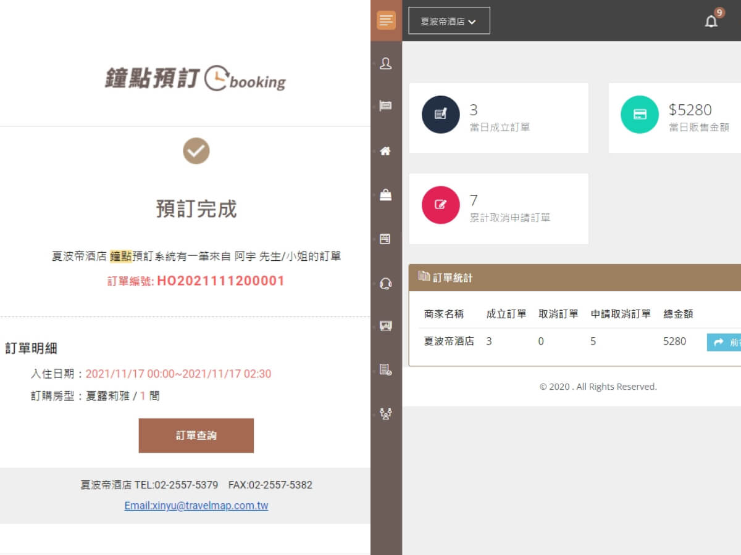
Task: Open the notification bell showing 9 alerts
Action: (711, 20)
